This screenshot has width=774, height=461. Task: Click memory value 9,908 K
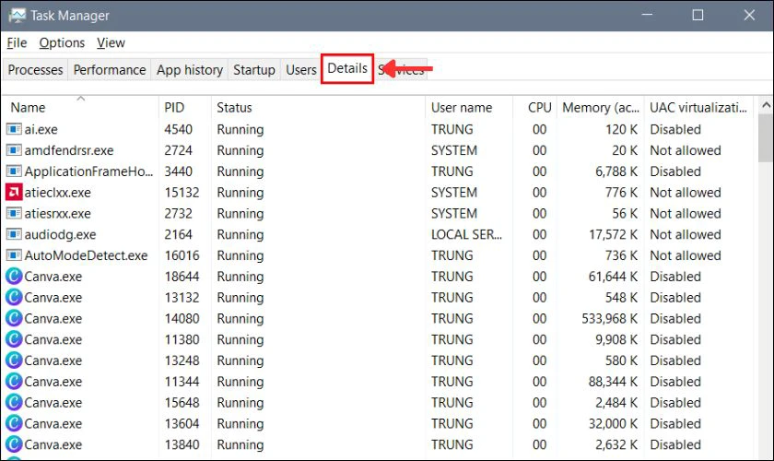(616, 339)
